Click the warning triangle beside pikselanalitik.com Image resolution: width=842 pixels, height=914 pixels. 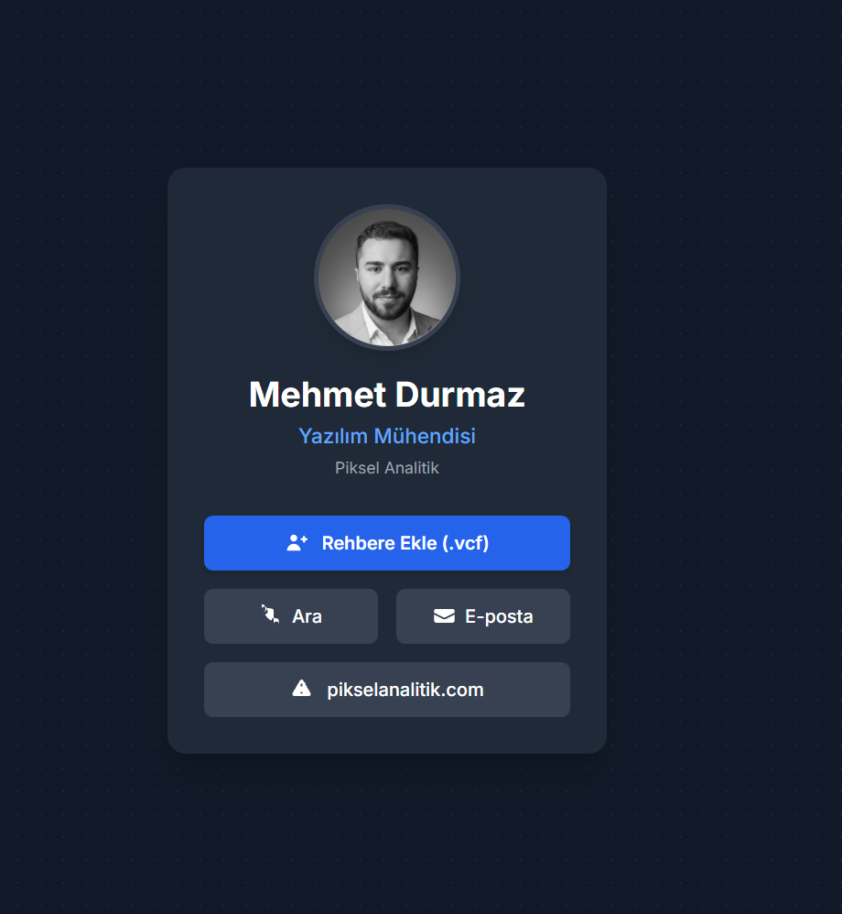coord(303,689)
